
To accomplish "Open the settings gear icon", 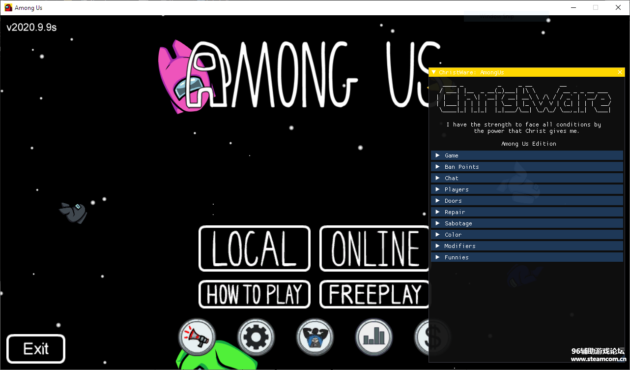I will click(256, 338).
